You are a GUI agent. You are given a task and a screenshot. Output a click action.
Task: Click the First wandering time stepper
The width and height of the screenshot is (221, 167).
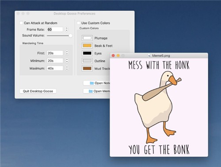coord(67,53)
